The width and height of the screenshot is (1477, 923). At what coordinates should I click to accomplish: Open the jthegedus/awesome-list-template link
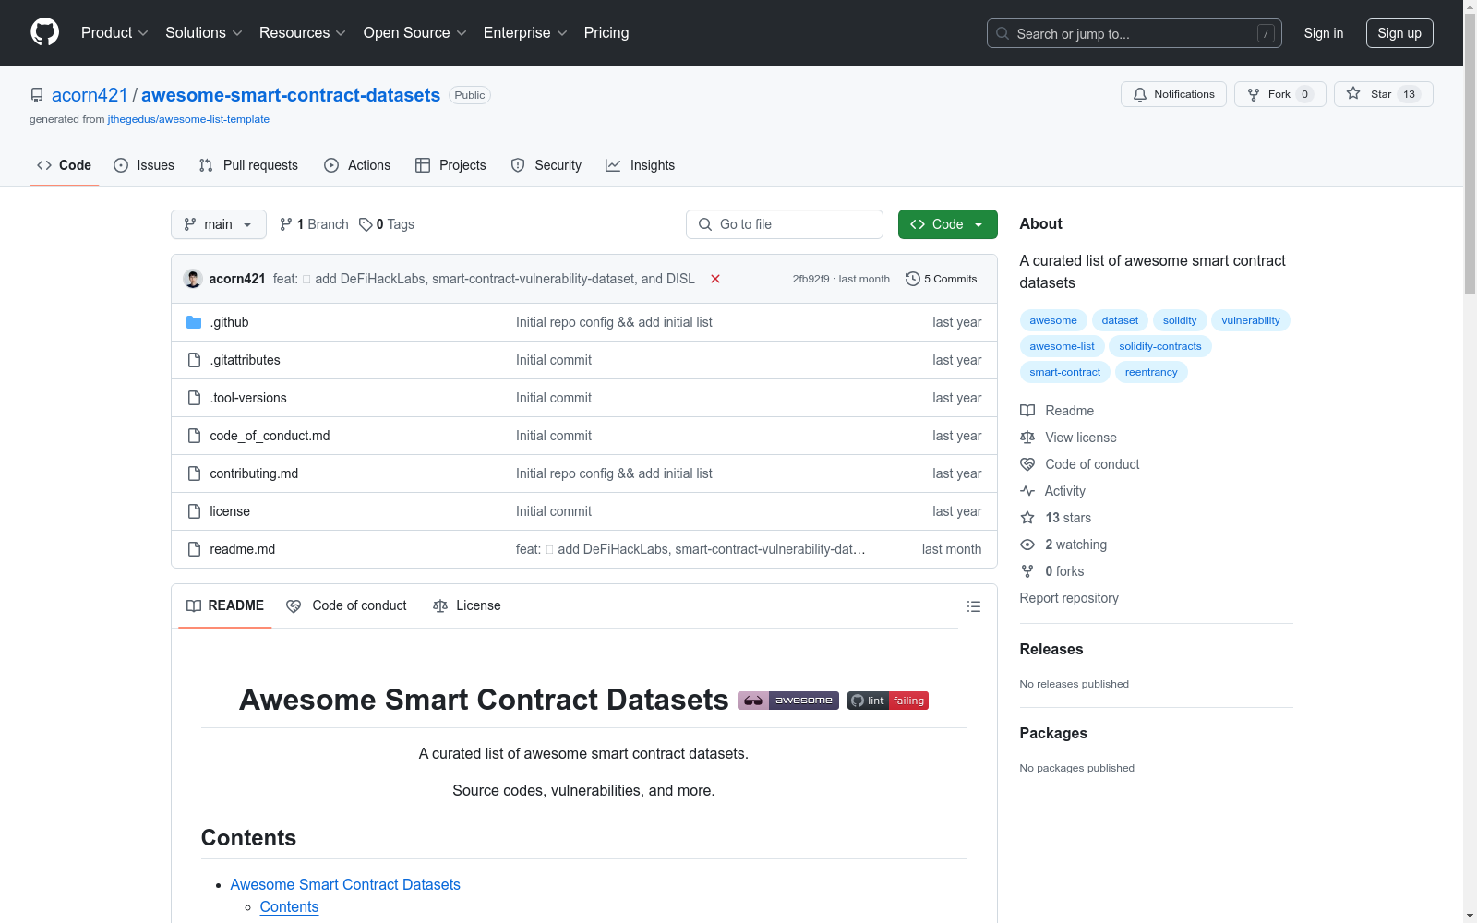tap(188, 119)
